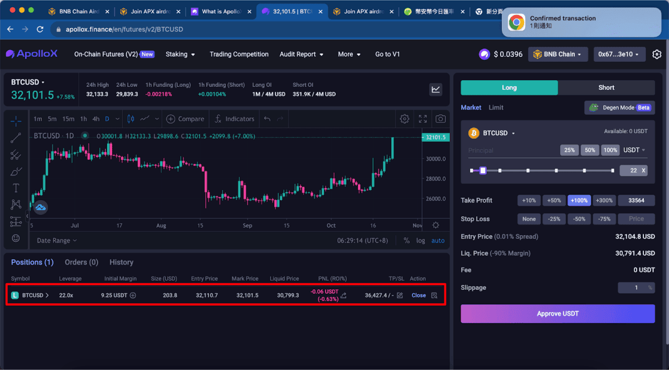Screen dimensions: 669x370
Task: Click the Go to V1 link
Action: click(387, 54)
